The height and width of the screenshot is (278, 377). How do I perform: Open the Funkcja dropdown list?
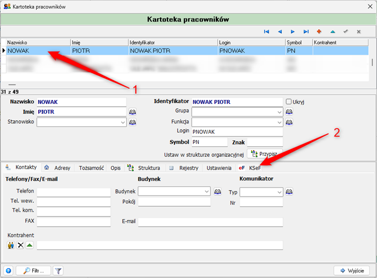pyautogui.click(x=279, y=122)
